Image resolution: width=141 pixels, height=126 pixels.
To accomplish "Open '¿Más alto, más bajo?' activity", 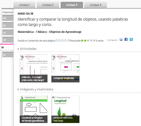I will pyautogui.click(x=33, y=68).
